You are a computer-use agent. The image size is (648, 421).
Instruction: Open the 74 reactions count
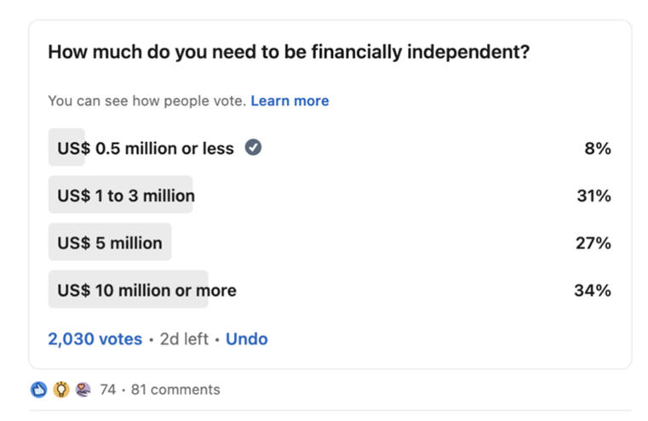(107, 390)
